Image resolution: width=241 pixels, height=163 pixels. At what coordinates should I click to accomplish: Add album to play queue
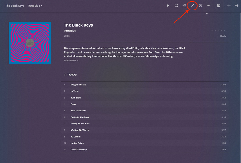184,6
